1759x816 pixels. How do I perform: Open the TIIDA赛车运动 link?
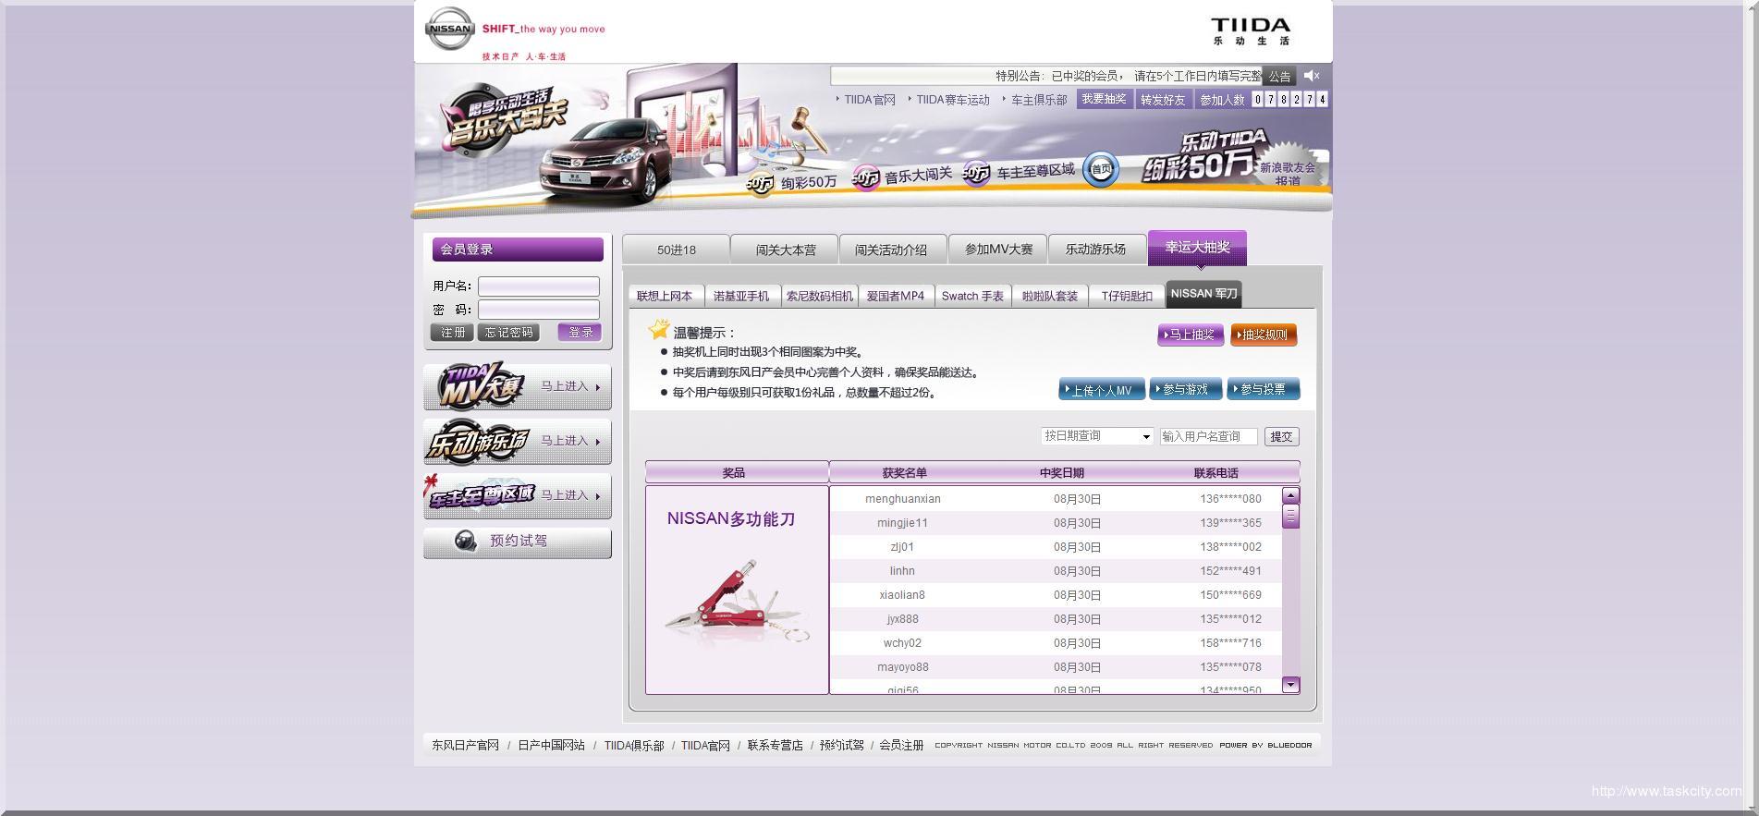coord(953,100)
